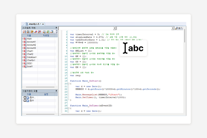Click the 찾기 search button

coord(179,28)
